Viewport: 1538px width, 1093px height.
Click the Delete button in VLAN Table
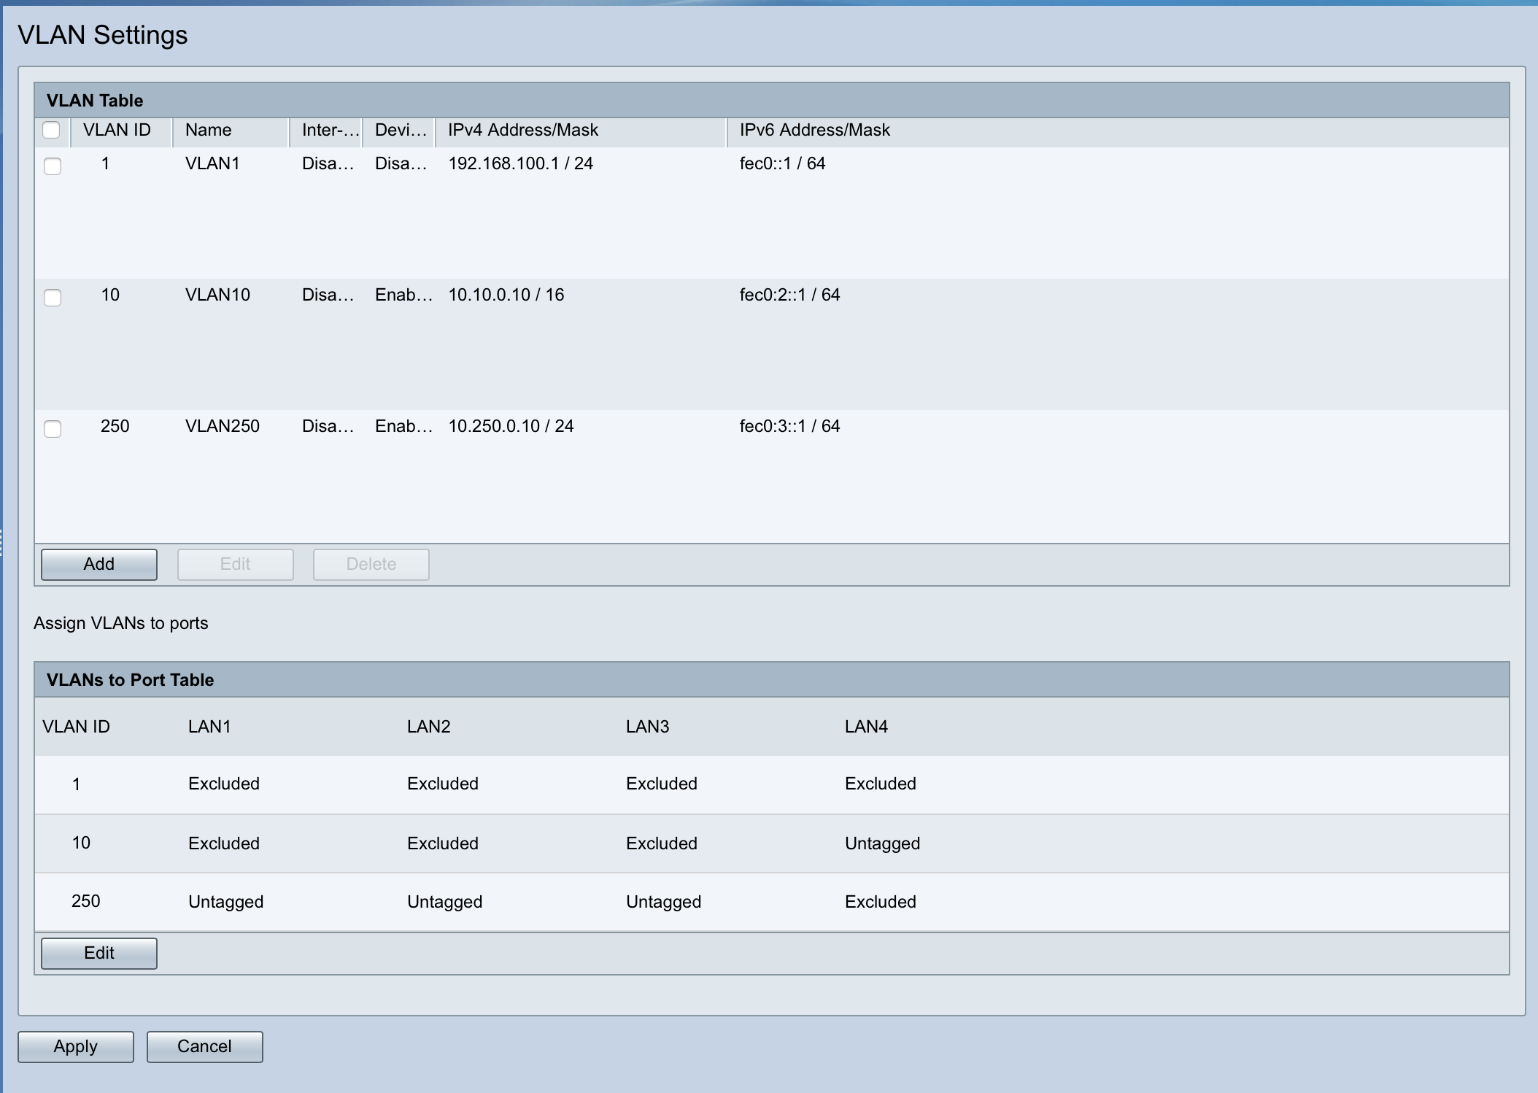[370, 564]
